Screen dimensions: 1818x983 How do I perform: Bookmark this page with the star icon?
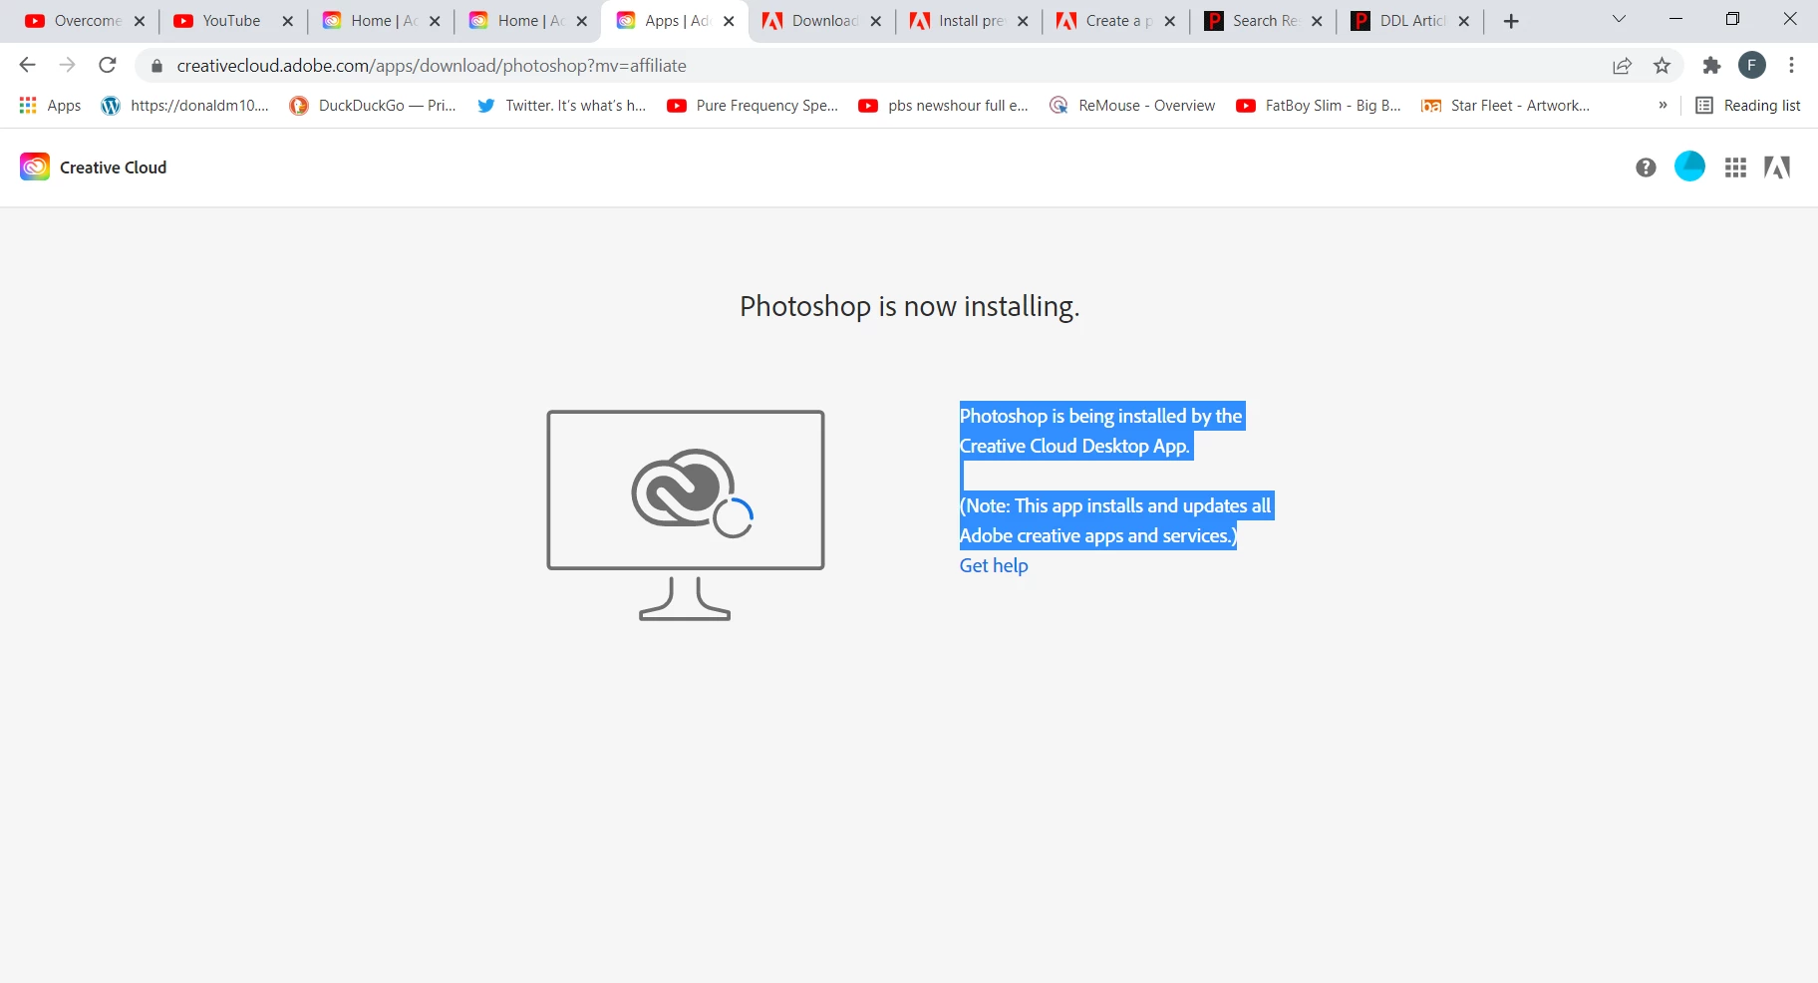click(1662, 66)
